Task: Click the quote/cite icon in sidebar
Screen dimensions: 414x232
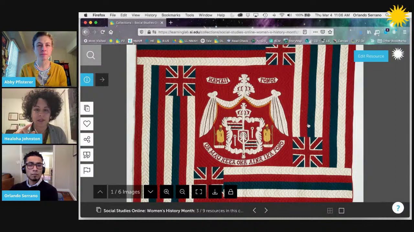Action: [87, 155]
